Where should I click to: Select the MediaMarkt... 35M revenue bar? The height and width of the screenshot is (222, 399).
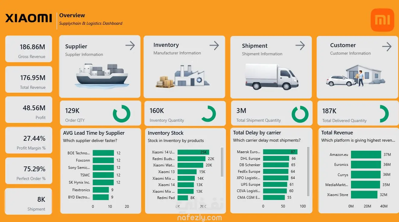pos(366,185)
